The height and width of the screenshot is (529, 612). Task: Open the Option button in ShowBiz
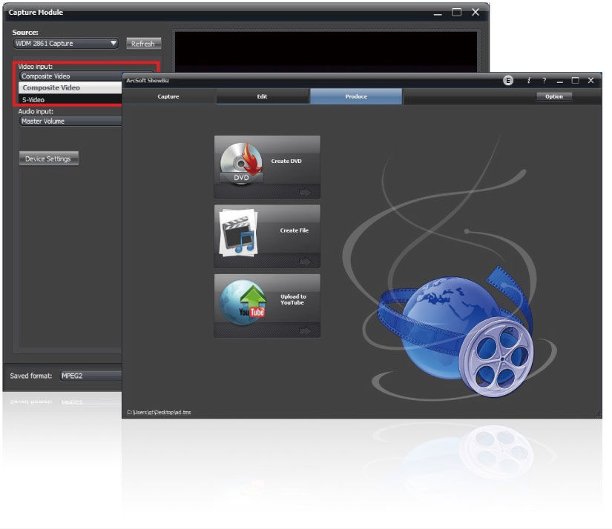coord(554,96)
